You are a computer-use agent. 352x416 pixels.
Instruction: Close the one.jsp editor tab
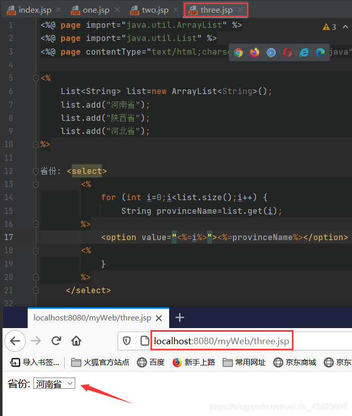point(117,10)
